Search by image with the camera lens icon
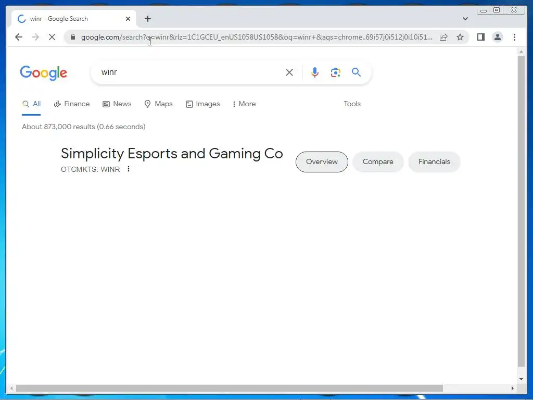533x400 pixels. 336,72
